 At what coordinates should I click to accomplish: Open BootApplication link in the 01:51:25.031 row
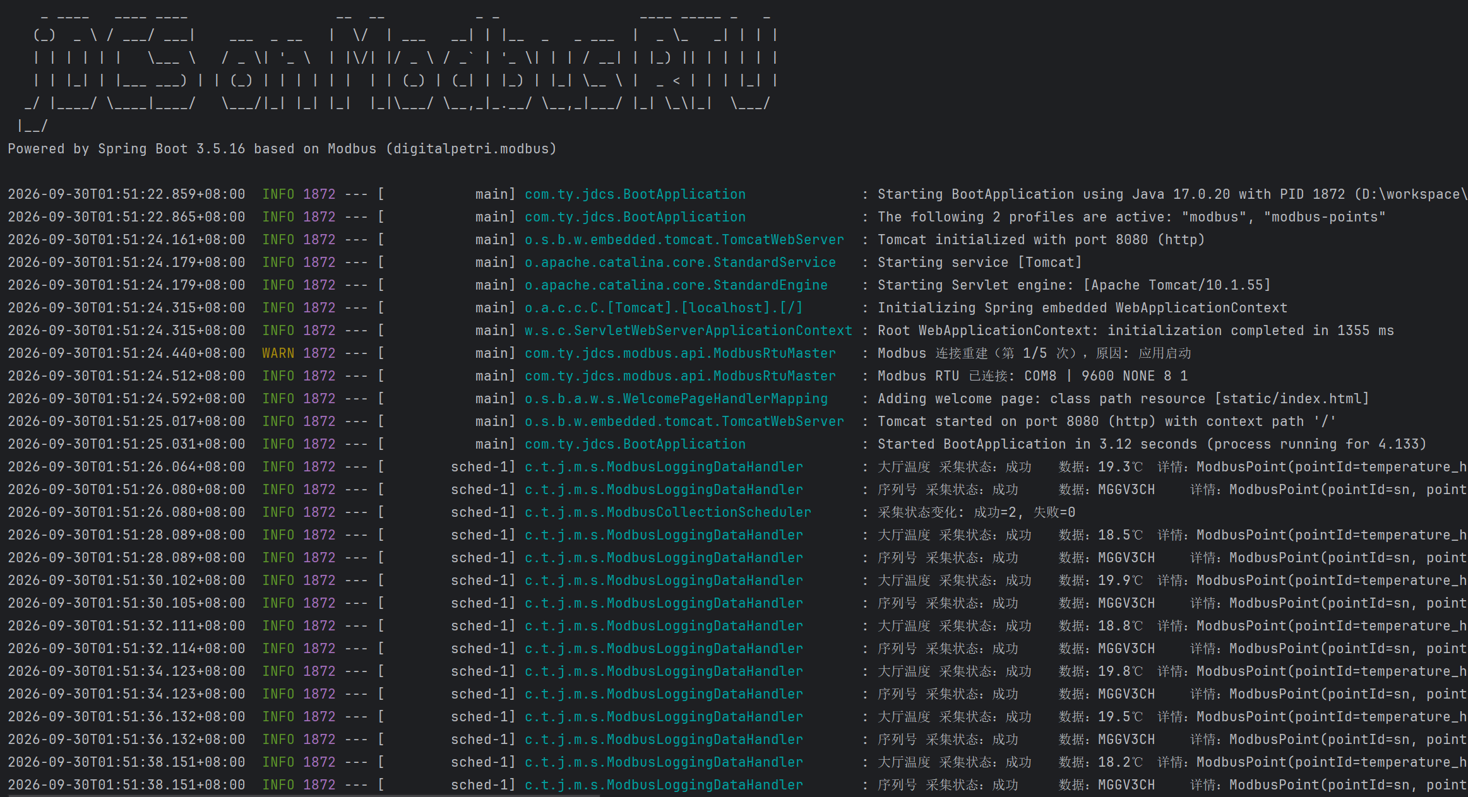(635, 444)
